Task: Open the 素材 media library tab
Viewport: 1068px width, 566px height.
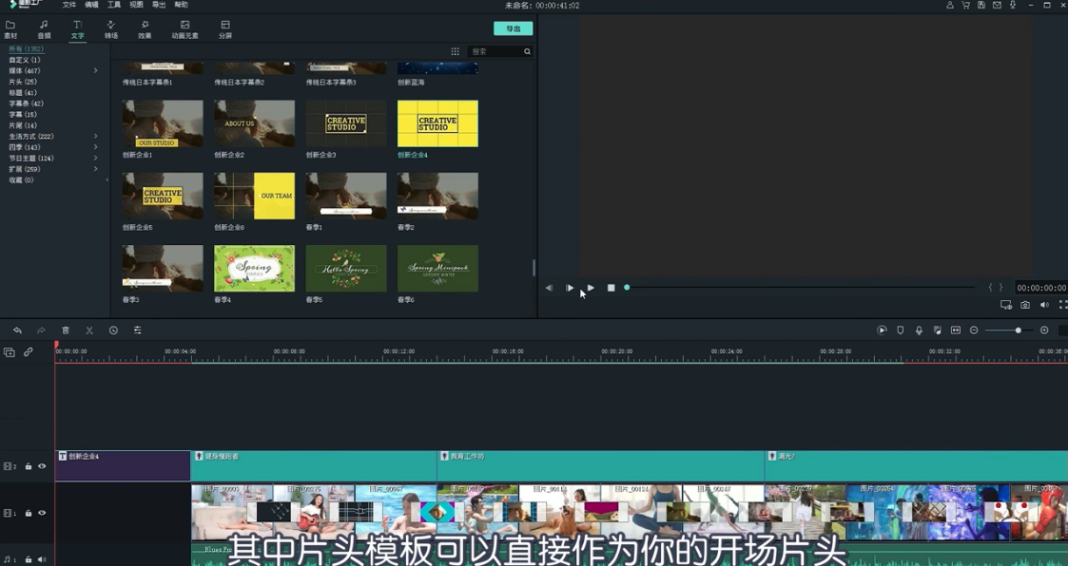Action: (x=10, y=29)
